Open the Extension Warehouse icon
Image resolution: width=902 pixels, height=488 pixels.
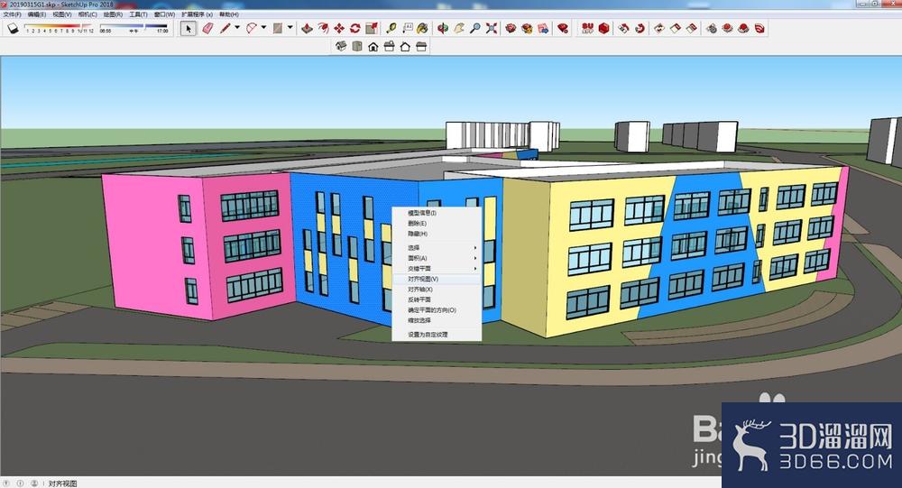point(527,28)
